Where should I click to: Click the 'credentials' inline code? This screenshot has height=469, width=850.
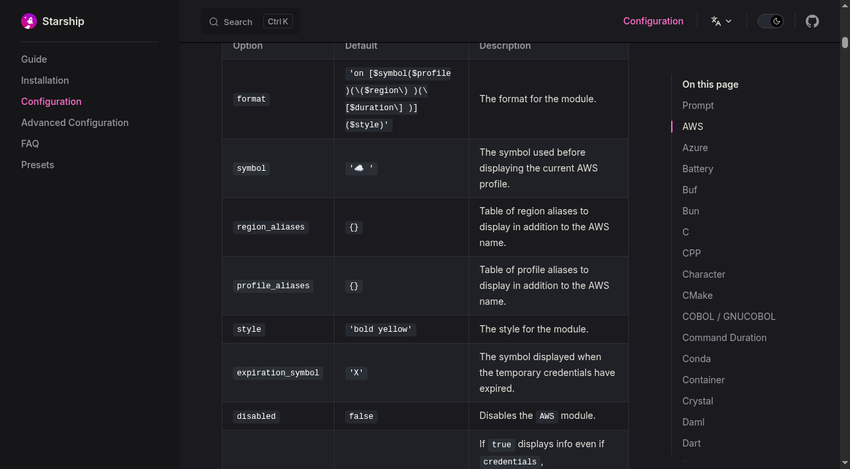click(509, 462)
